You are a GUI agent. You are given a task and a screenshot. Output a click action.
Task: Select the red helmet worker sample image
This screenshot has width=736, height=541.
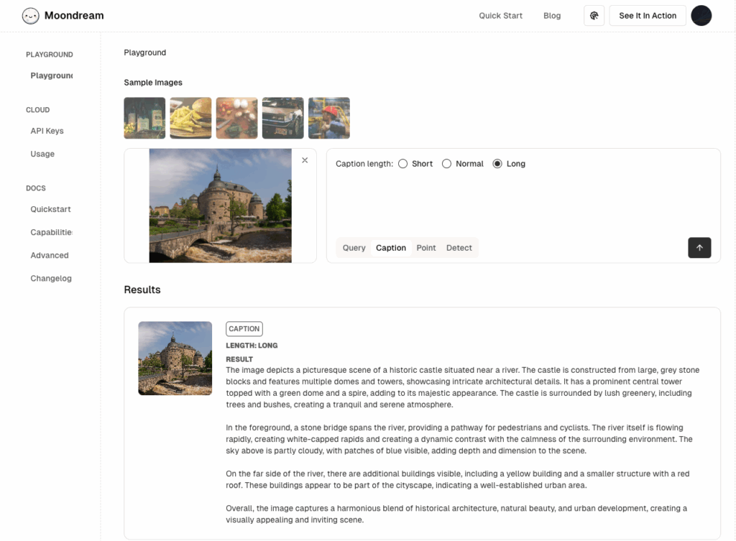point(328,118)
